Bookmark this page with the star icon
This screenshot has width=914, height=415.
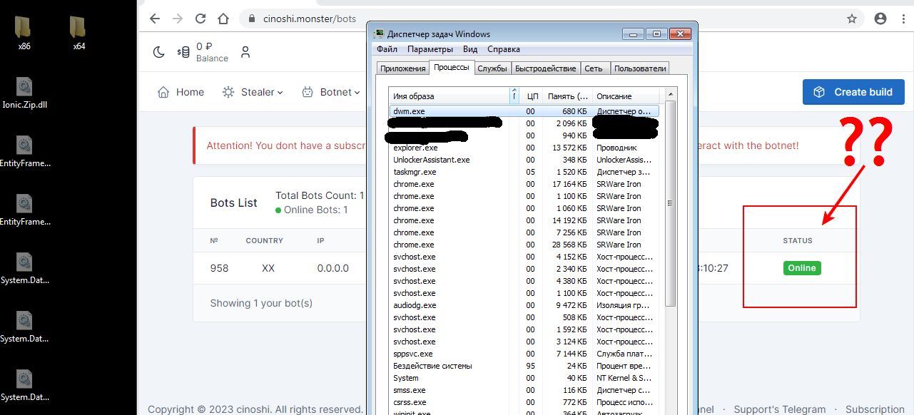pyautogui.click(x=852, y=19)
